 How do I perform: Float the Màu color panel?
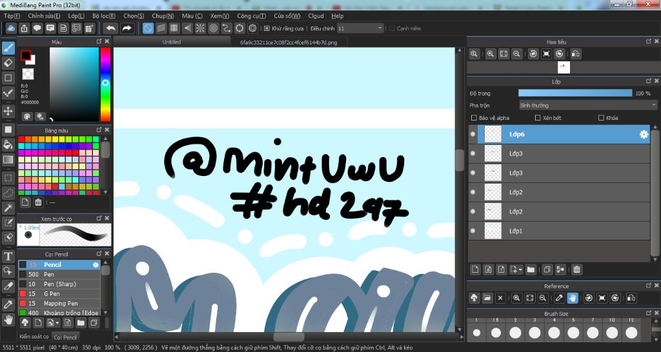99,41
